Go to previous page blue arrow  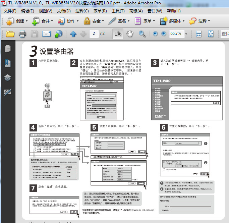tap(73, 34)
